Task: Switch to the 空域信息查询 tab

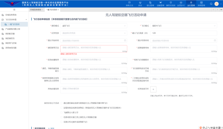Action: 36,9
